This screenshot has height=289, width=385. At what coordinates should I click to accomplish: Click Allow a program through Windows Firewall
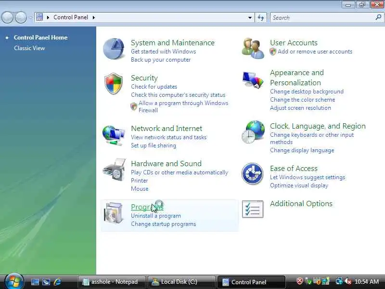coord(183,106)
